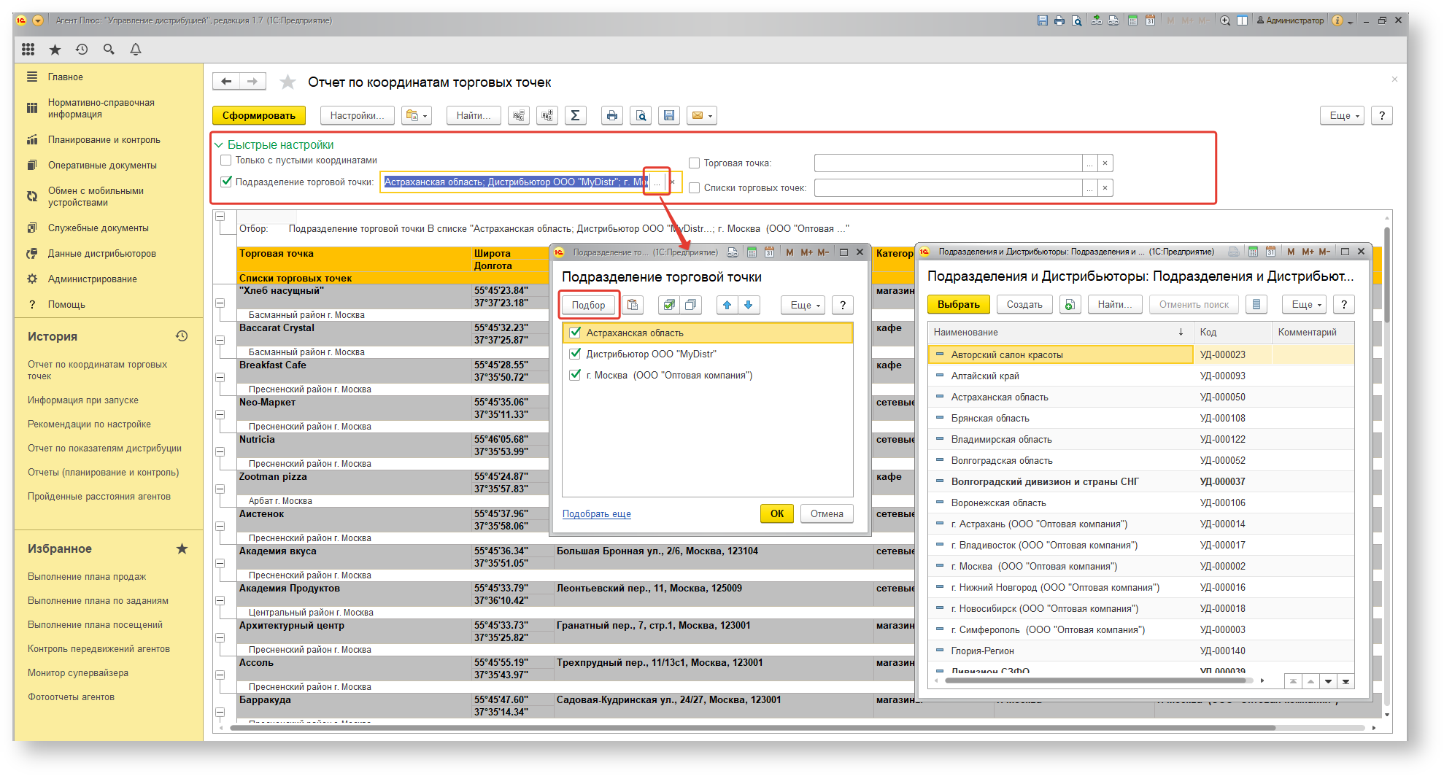Click the check all items icon in selection dialog
This screenshot has height=776, width=1444.
click(x=669, y=305)
